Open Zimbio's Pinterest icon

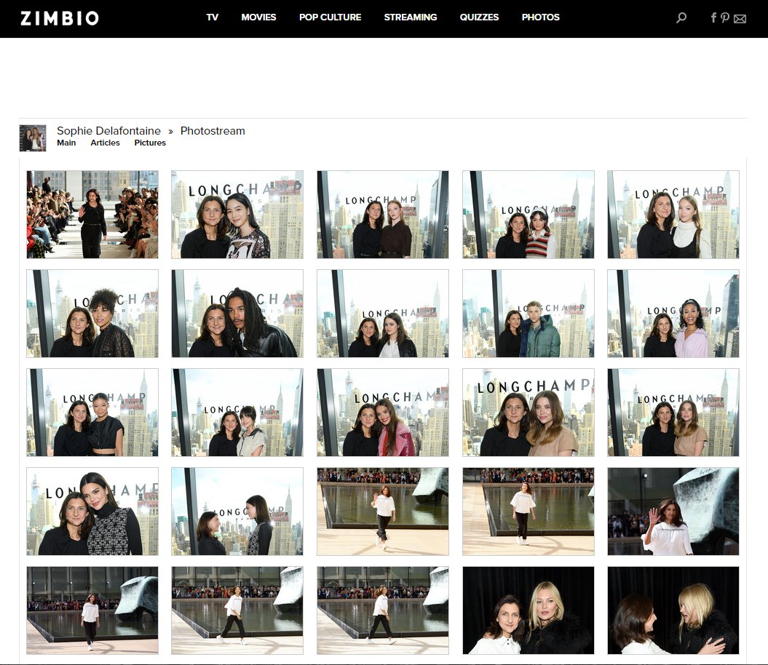[x=725, y=17]
